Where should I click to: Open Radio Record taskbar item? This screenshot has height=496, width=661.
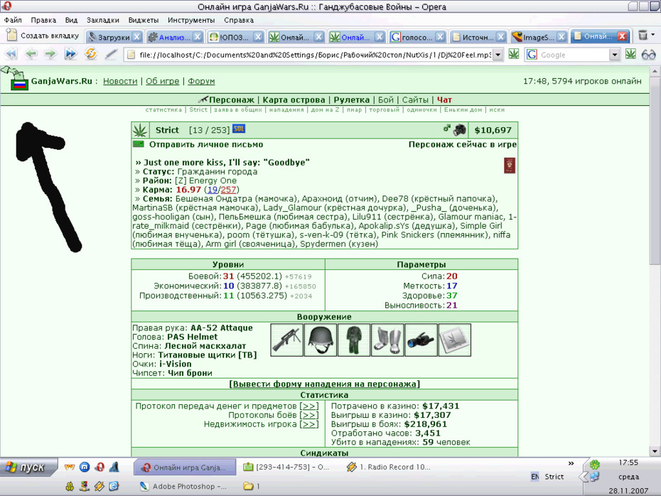pos(388,467)
